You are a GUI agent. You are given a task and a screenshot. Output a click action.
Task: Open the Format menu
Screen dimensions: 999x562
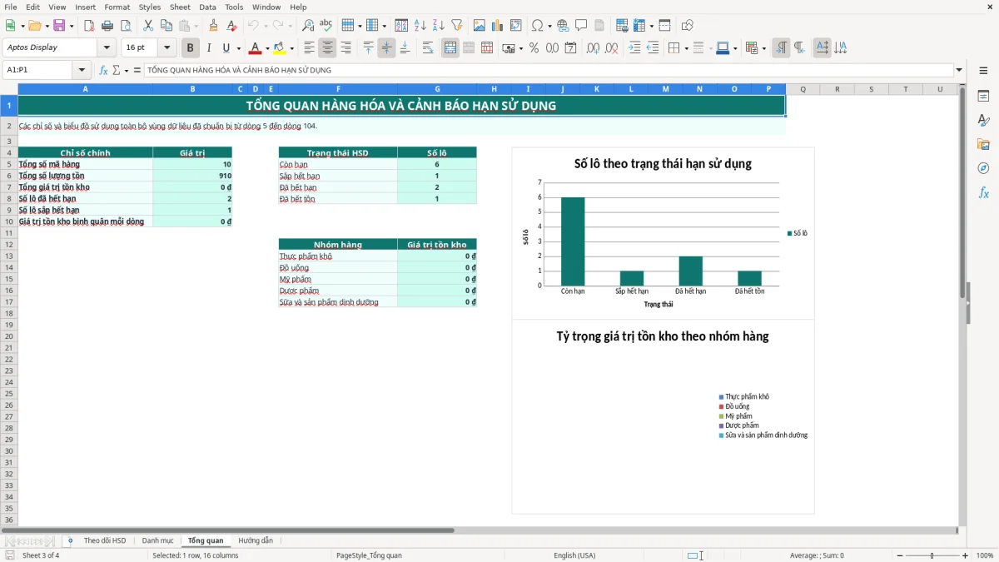(x=117, y=7)
